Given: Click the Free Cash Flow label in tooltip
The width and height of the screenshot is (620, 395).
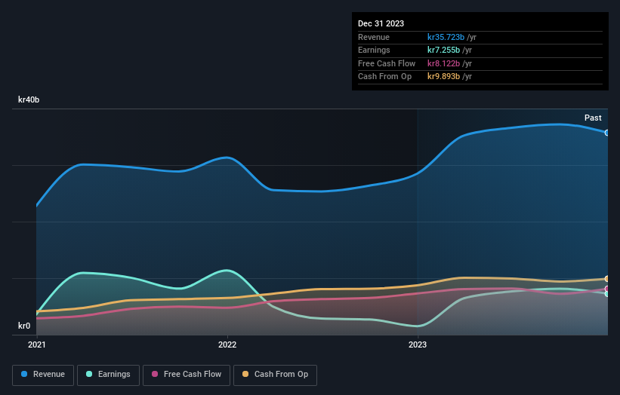Looking at the screenshot, I should tap(387, 63).
